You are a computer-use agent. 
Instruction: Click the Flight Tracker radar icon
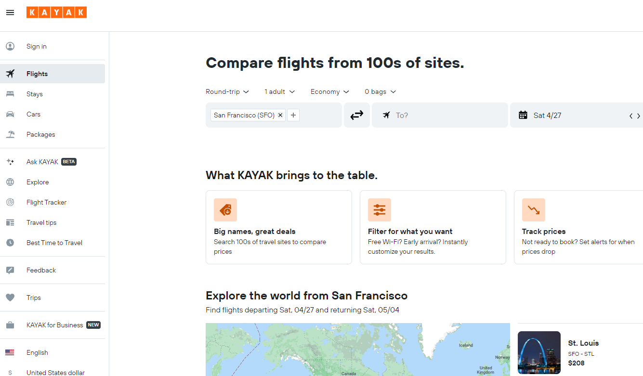pos(10,202)
